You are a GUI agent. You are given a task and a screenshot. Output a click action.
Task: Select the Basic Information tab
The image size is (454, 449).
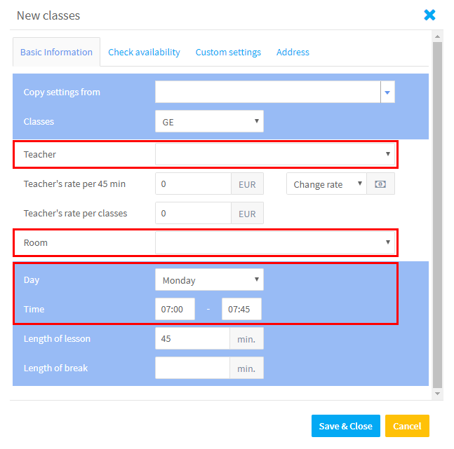(x=56, y=53)
